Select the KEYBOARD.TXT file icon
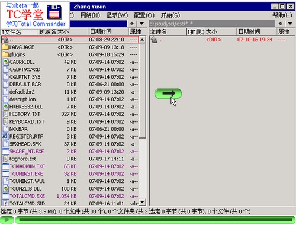 pyautogui.click(x=6, y=122)
